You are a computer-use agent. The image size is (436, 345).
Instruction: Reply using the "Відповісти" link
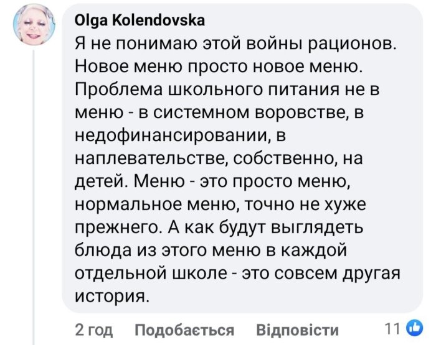coord(298,329)
